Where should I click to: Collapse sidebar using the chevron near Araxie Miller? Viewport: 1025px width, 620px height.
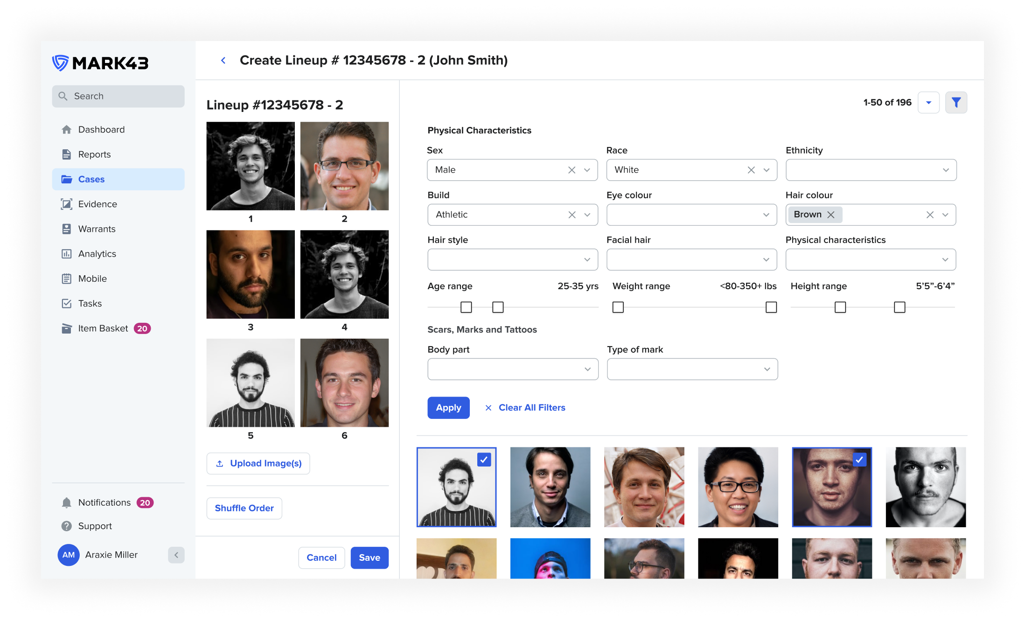tap(176, 555)
